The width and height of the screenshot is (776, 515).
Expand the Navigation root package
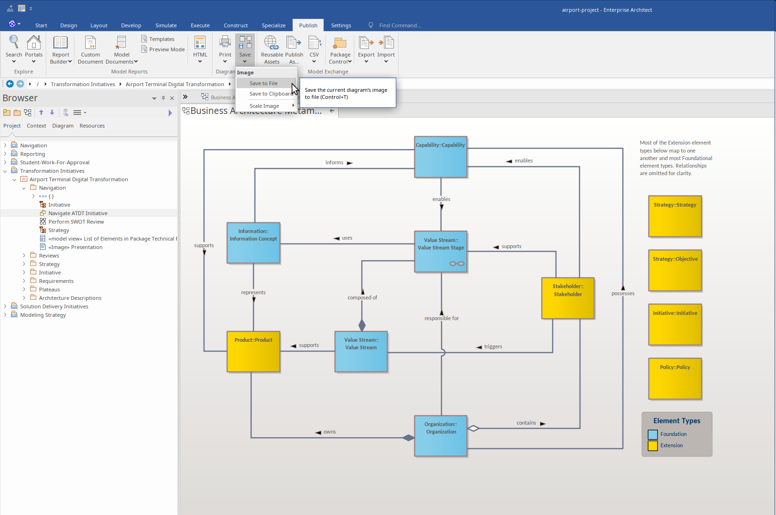tap(5, 145)
